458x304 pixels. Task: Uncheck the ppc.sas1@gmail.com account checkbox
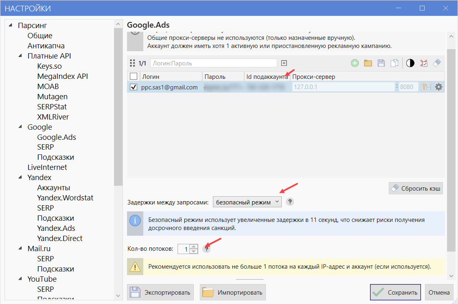click(x=134, y=87)
